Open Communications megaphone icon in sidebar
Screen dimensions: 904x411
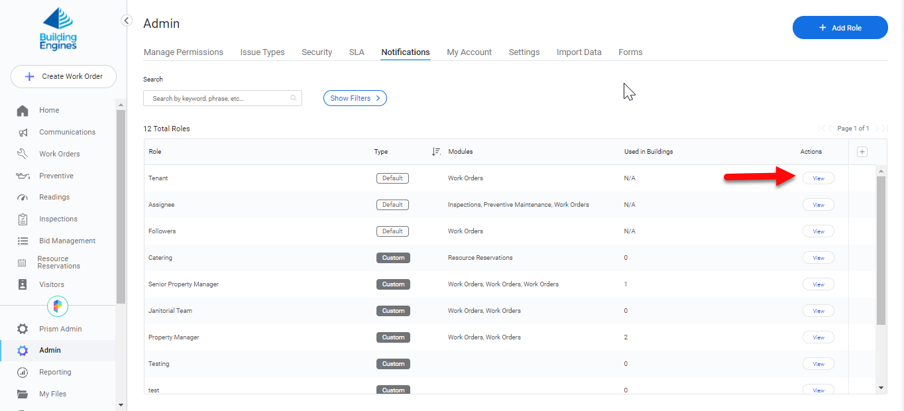(x=23, y=133)
